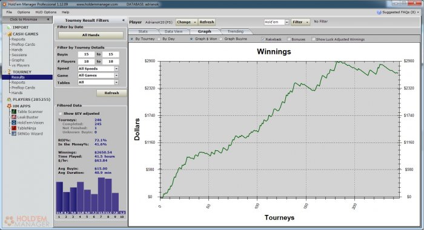Screen dimensions: 424x230
Task: Open Cash Games Reports
Action: point(18,39)
